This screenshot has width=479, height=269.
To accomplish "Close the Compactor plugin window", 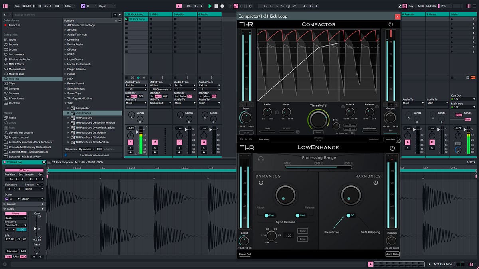I will pyautogui.click(x=397, y=16).
